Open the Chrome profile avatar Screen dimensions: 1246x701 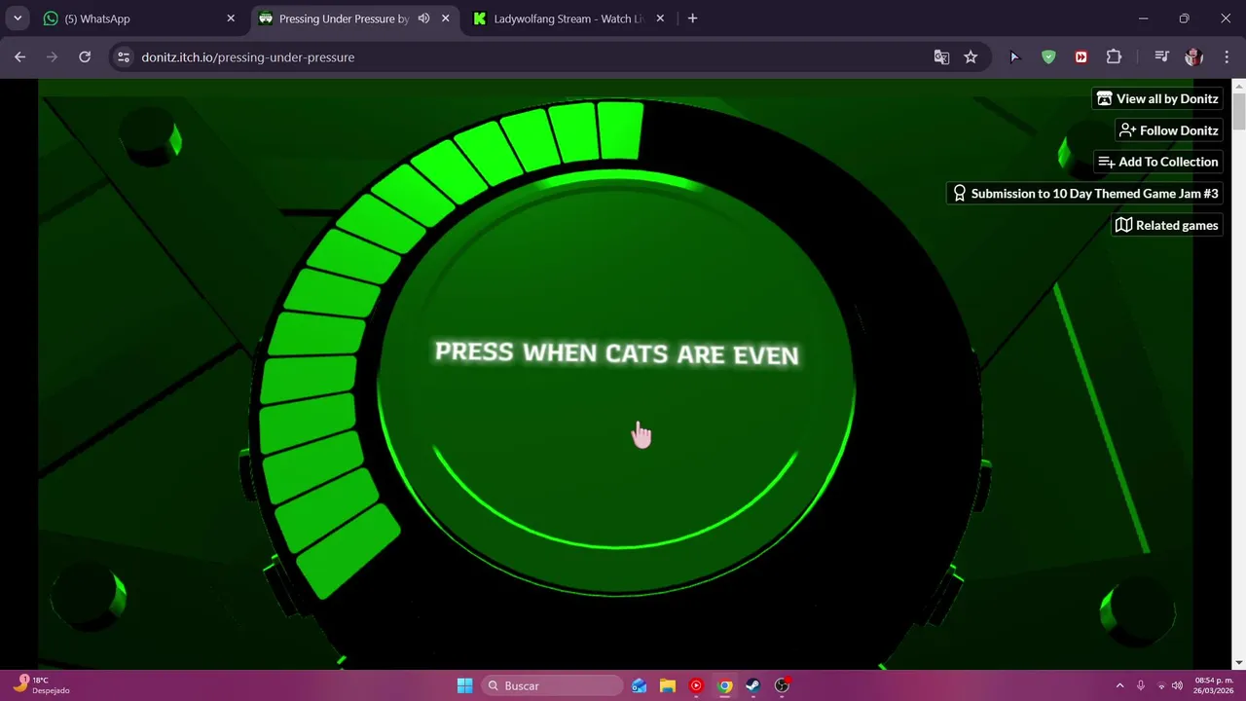pyautogui.click(x=1193, y=57)
